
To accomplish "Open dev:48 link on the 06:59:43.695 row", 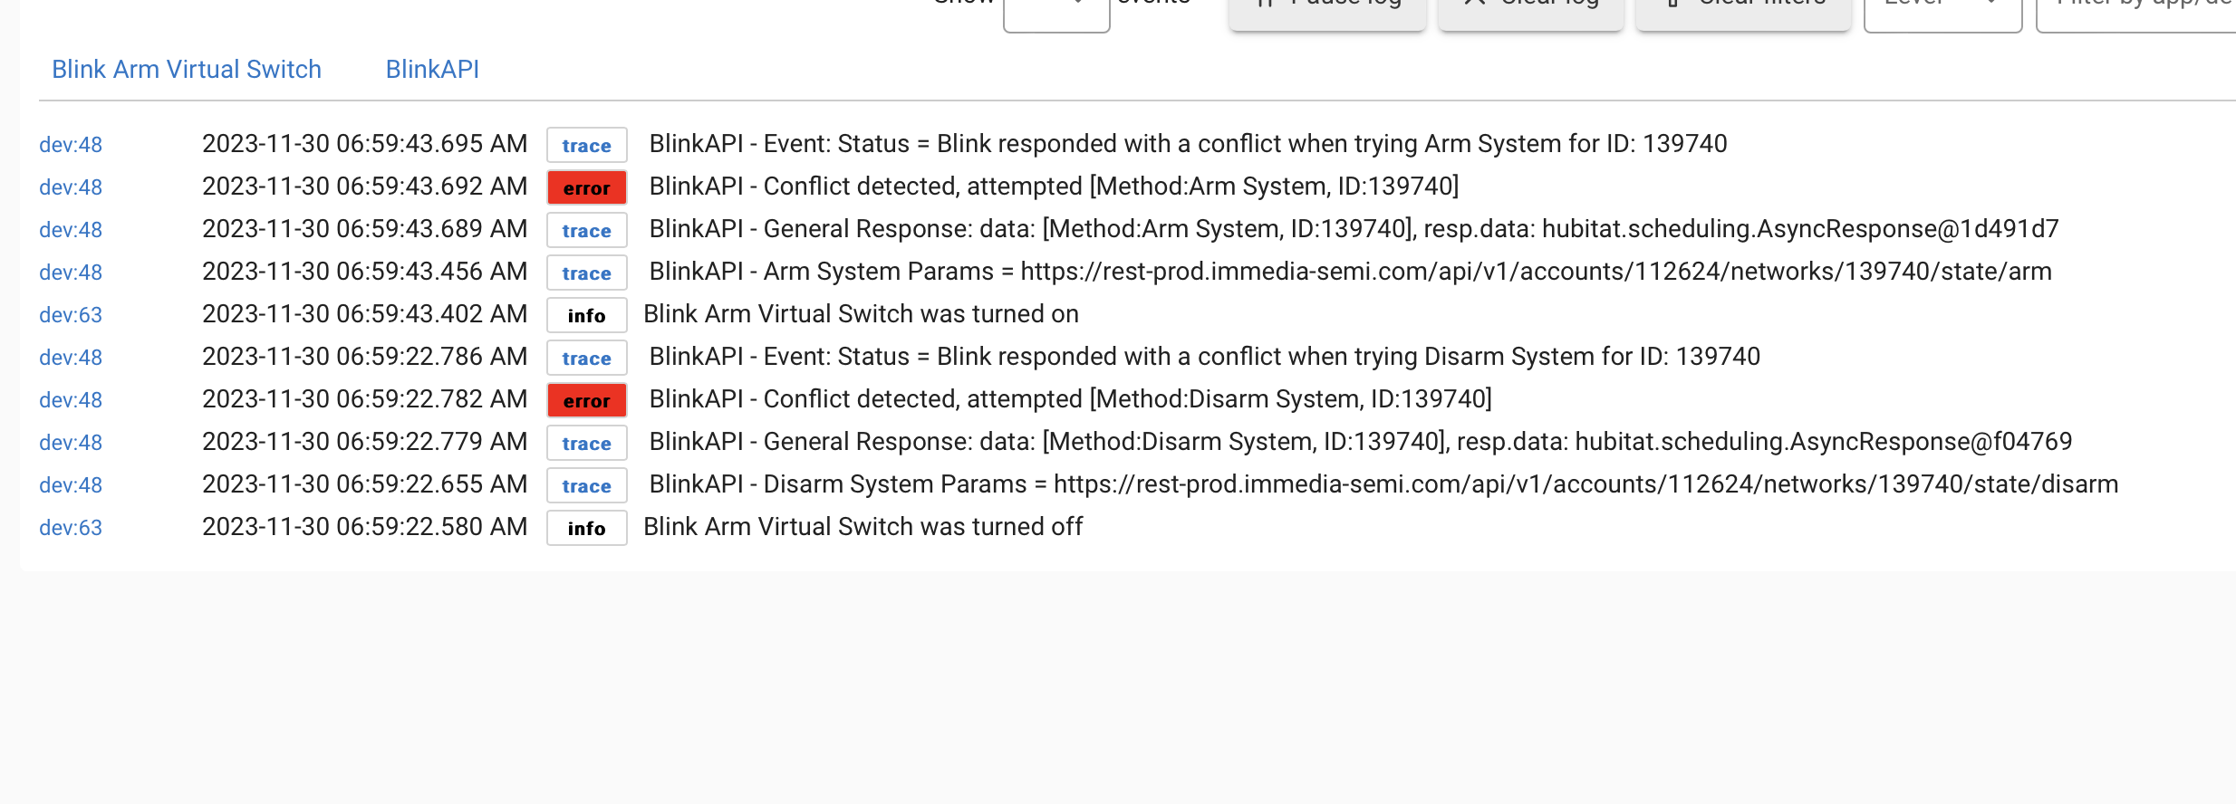I will pos(71,145).
